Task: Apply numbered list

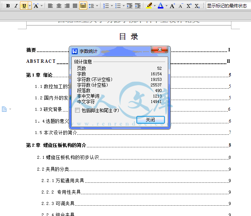Action: (106, 6)
